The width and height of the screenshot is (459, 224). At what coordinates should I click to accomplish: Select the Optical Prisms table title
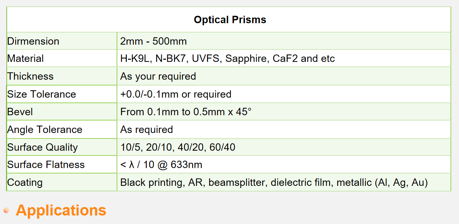[230, 19]
